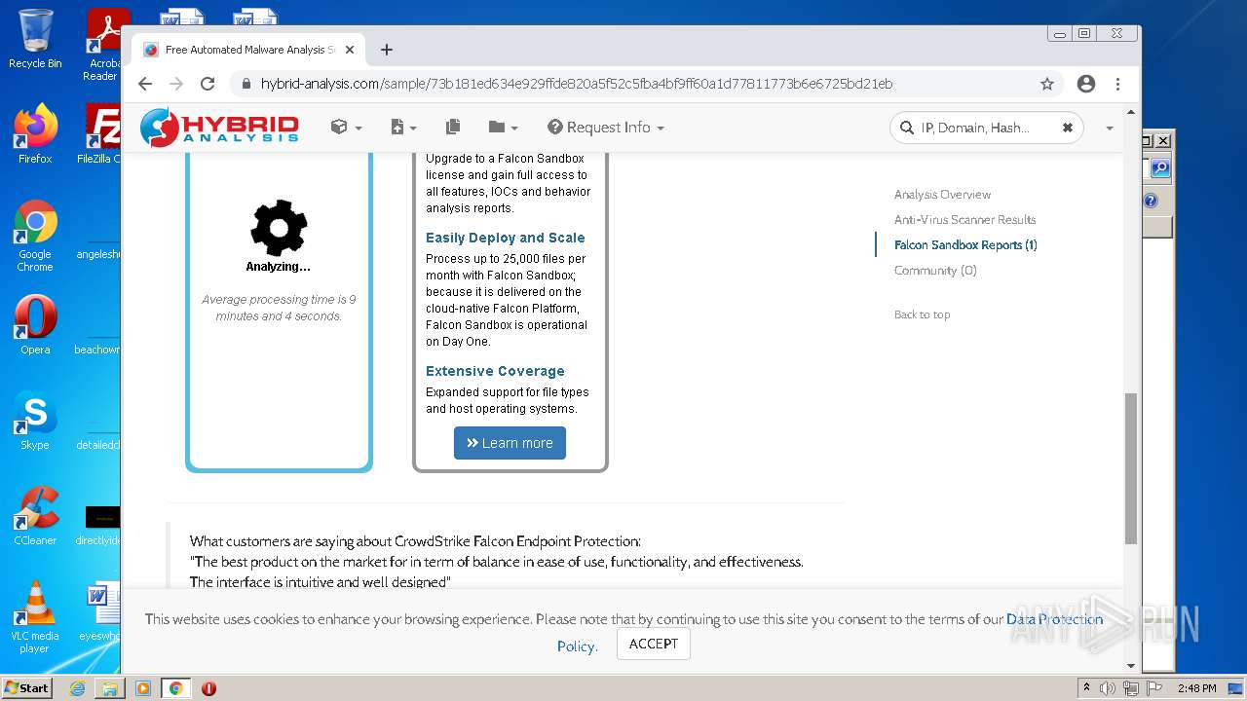Click Chrome forward arrow
Screen dimensions: 1247x701
click(176, 84)
